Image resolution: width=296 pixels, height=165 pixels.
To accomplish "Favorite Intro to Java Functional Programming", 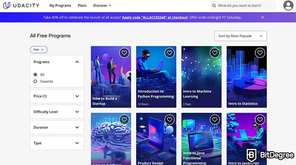I will (215, 119).
